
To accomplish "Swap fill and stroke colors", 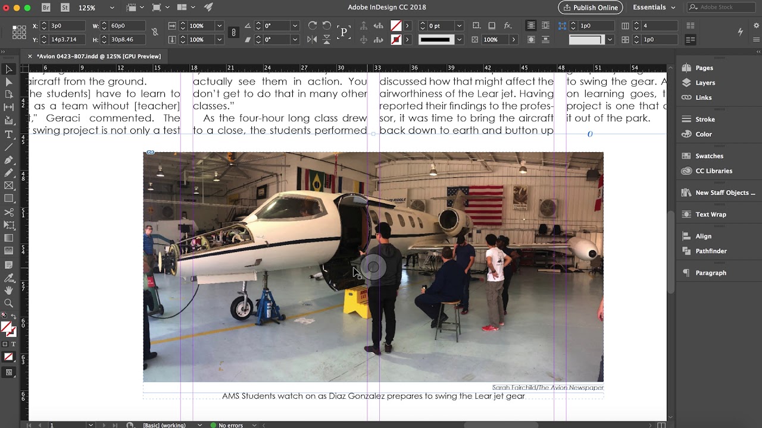I will point(13,317).
